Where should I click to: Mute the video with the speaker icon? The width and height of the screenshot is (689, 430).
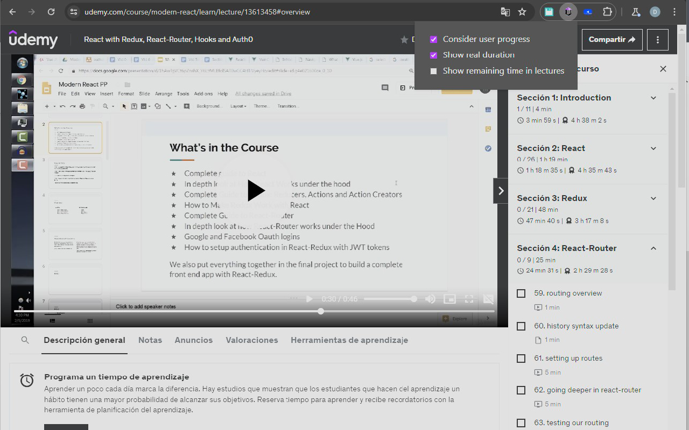(x=431, y=299)
